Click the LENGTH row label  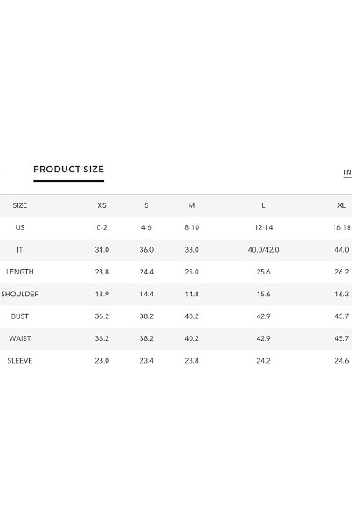point(20,272)
